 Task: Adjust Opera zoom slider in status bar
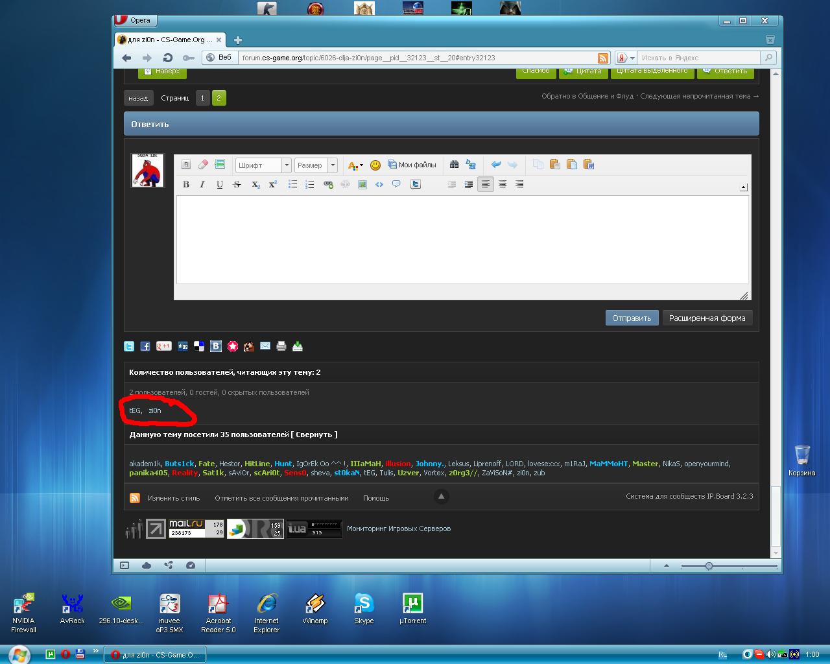pyautogui.click(x=709, y=566)
